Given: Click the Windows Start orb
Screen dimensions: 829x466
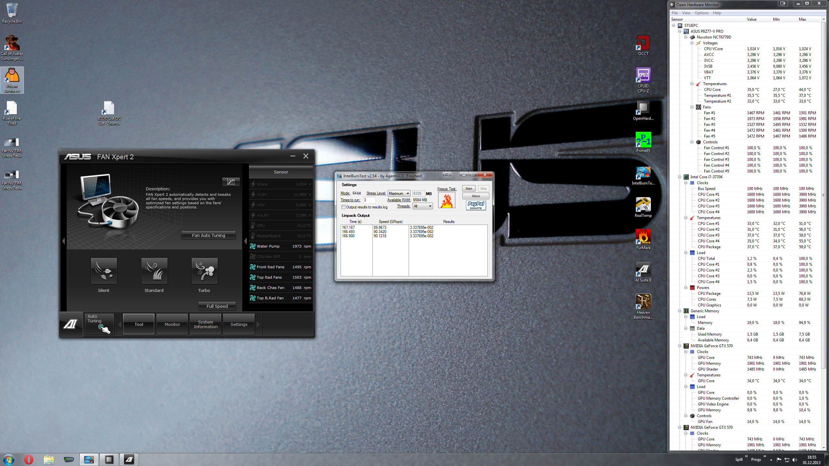Looking at the screenshot, I should [x=8, y=460].
